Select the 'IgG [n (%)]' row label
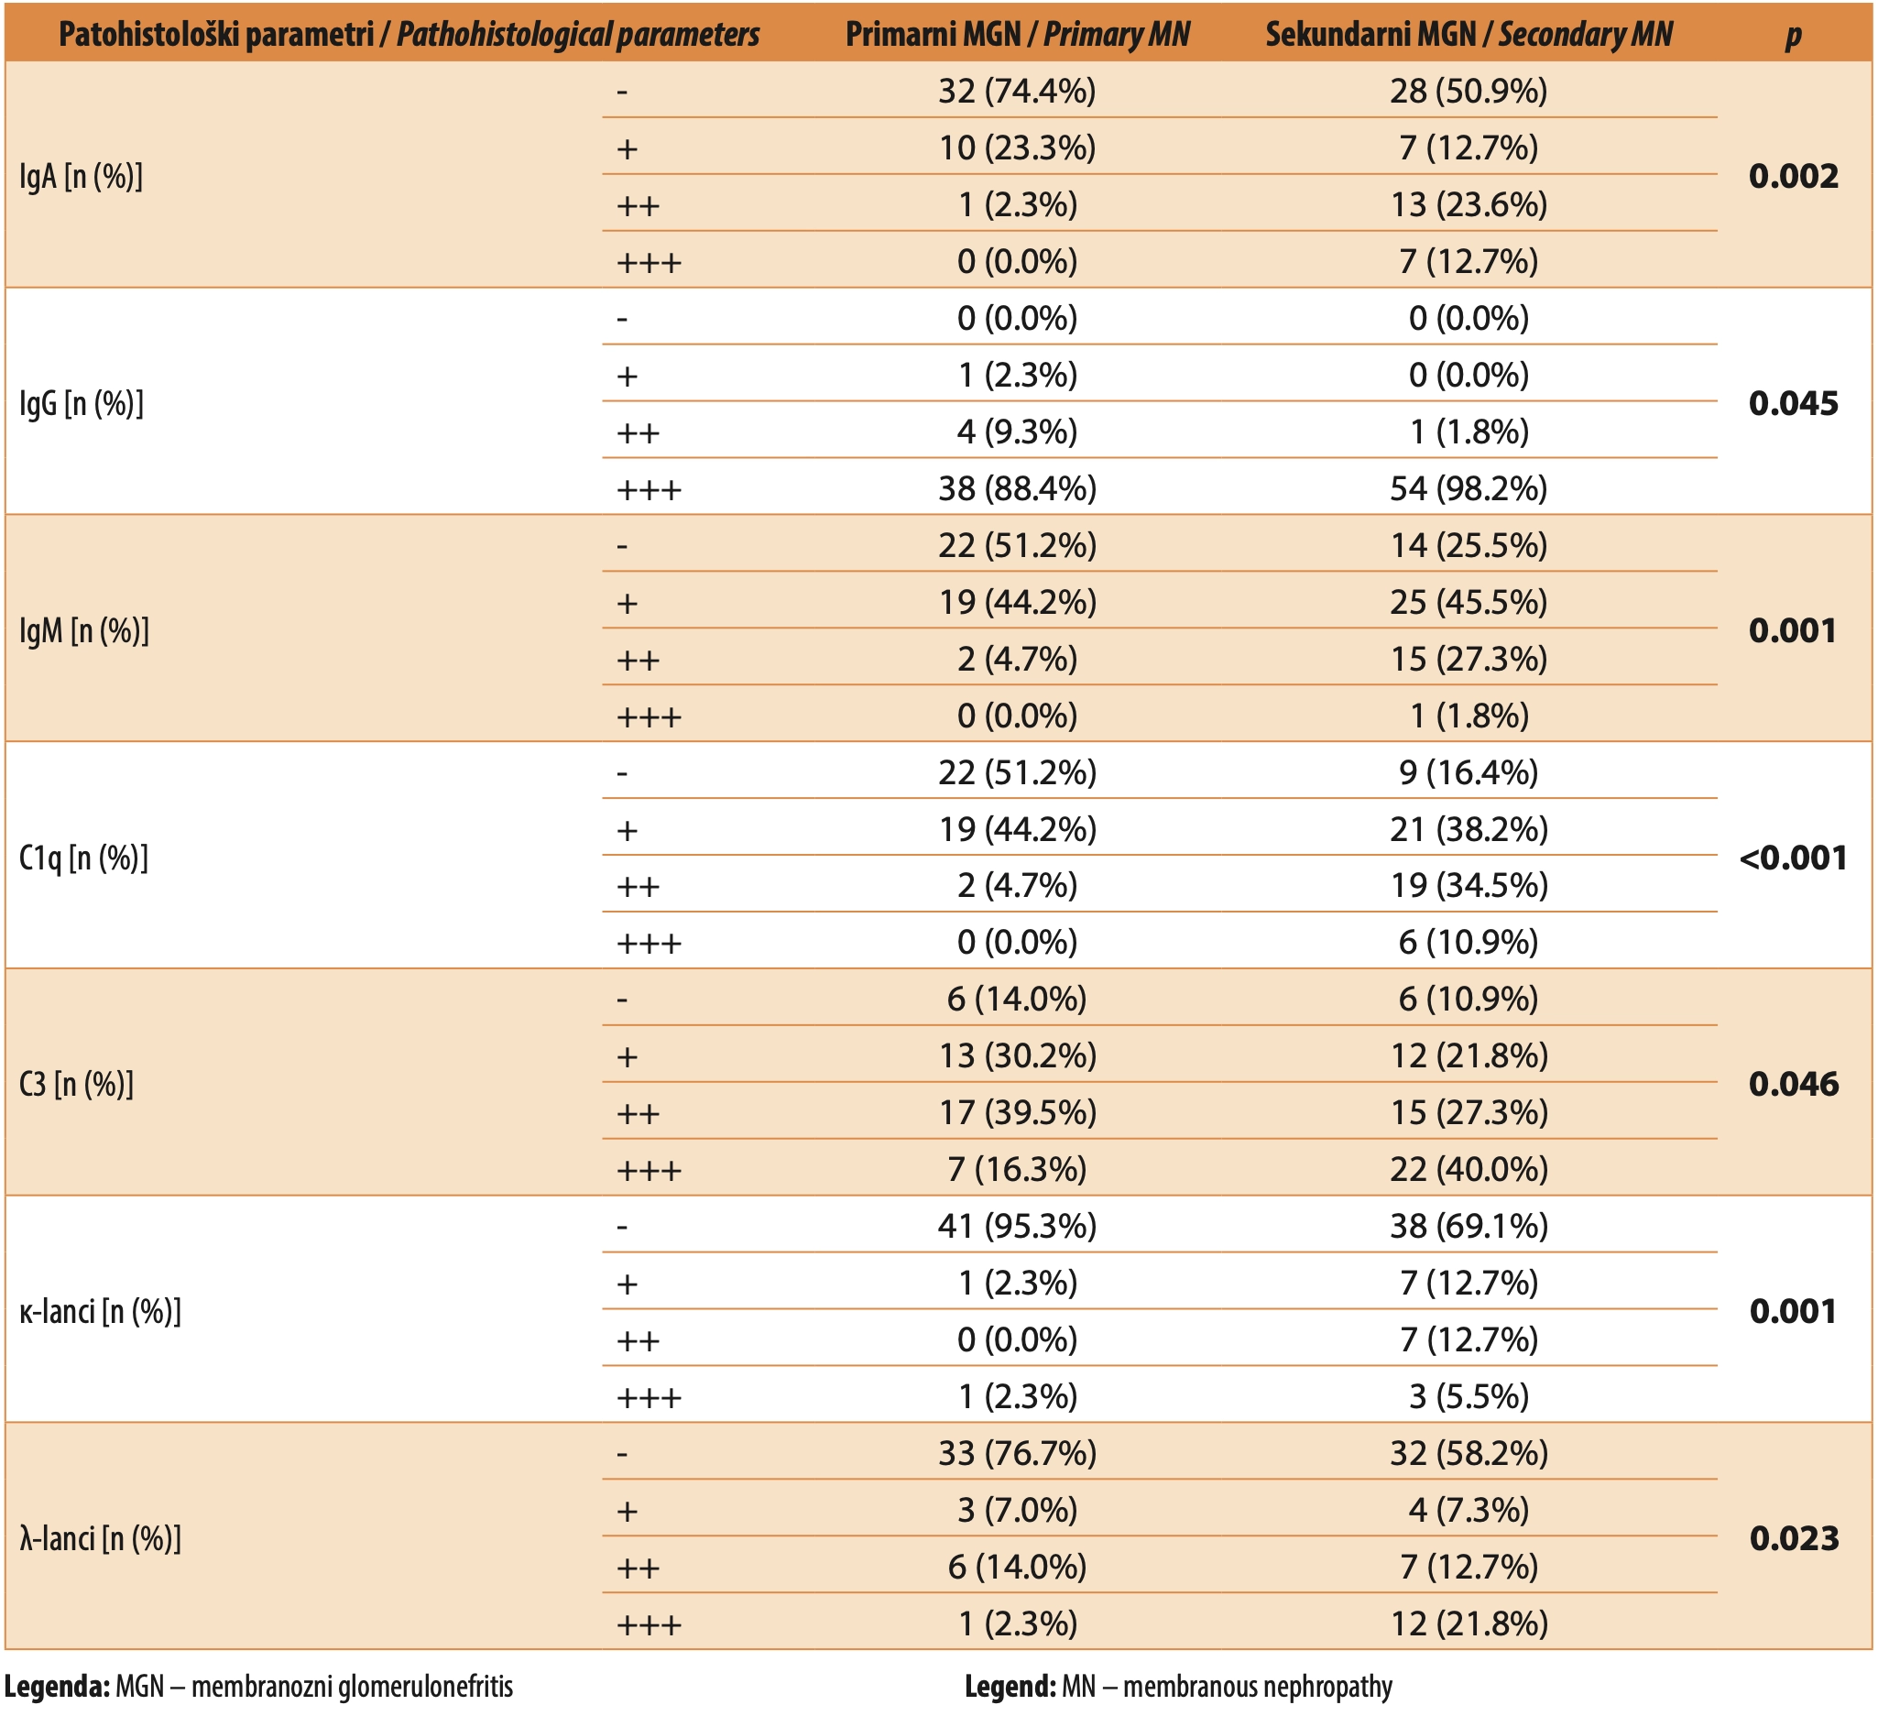This screenshot has height=1716, width=1878. point(81,403)
